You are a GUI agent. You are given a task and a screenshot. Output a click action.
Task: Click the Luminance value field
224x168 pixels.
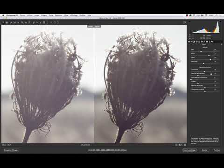(x=216, y=70)
